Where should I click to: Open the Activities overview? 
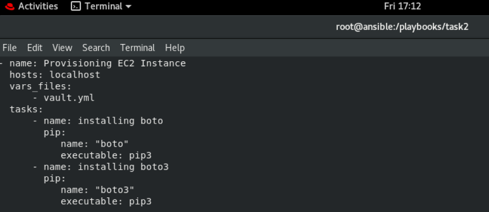pos(37,7)
